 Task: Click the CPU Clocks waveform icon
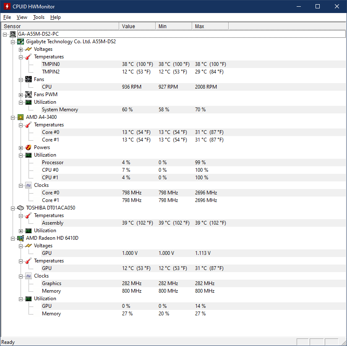(29, 185)
